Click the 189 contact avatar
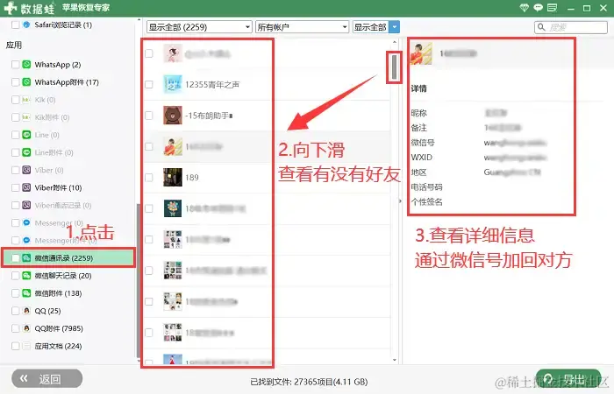 click(x=173, y=178)
